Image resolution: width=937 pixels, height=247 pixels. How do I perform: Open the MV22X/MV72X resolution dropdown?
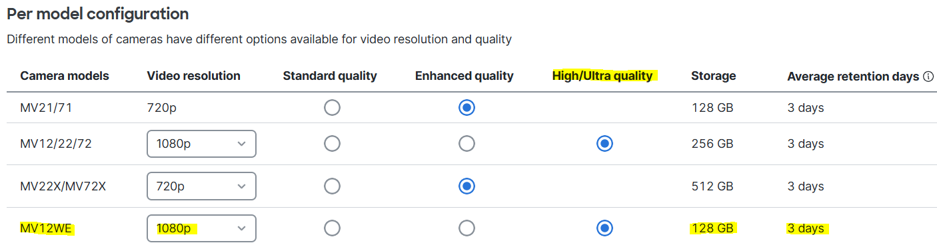pyautogui.click(x=201, y=186)
